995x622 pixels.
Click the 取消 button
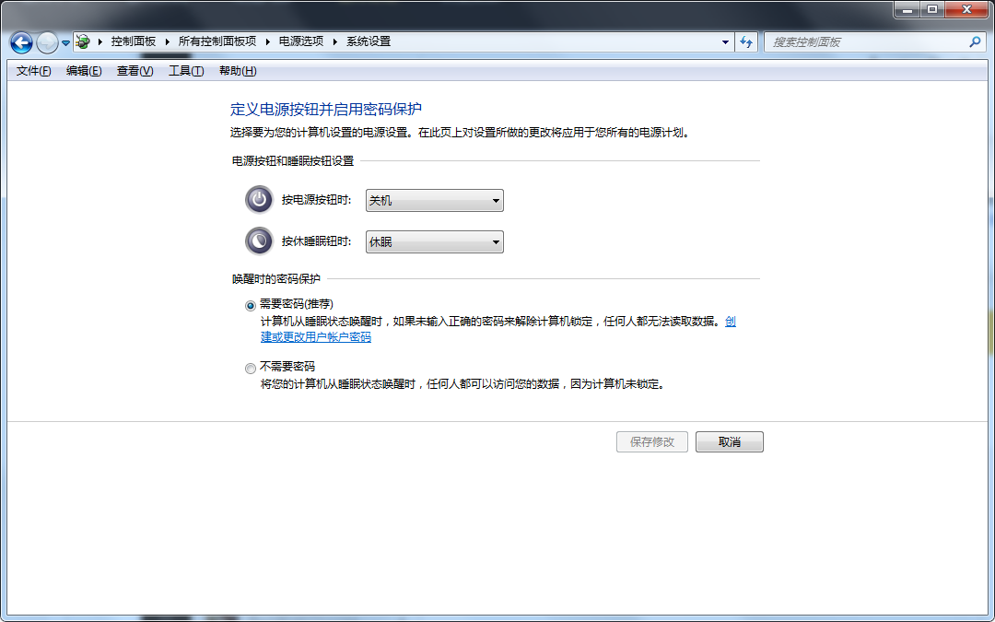[729, 442]
